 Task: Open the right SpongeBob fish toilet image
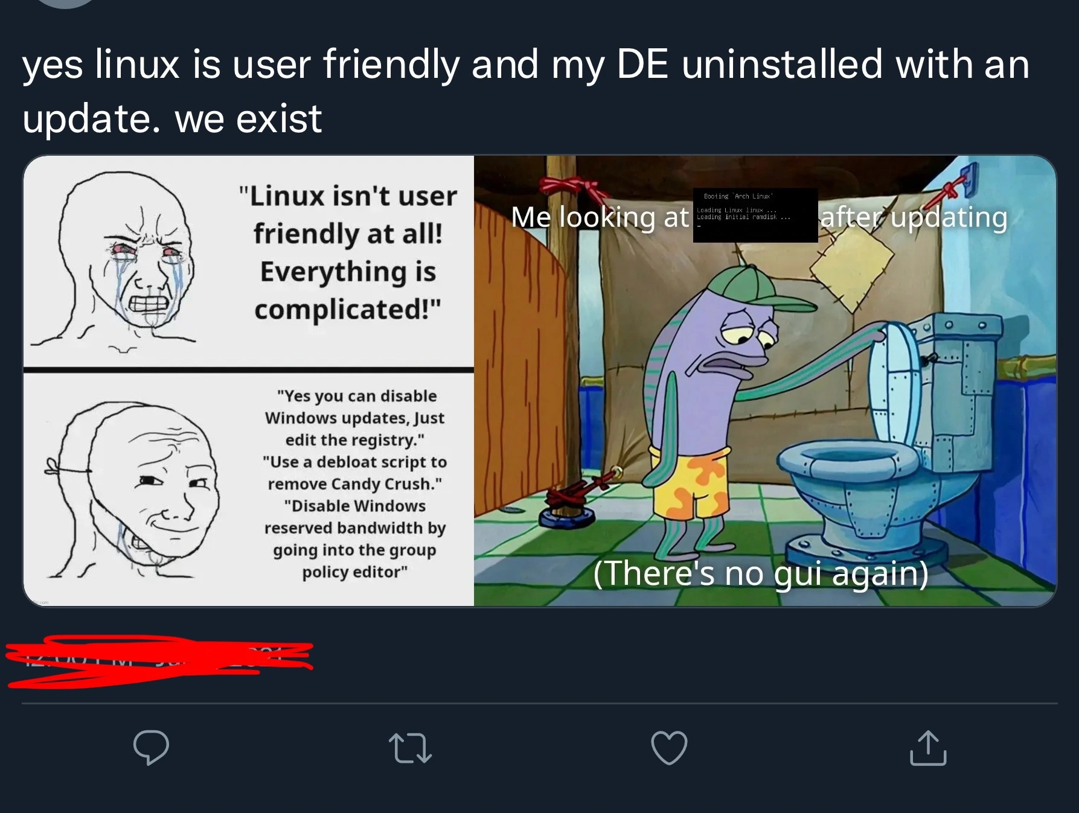point(765,381)
